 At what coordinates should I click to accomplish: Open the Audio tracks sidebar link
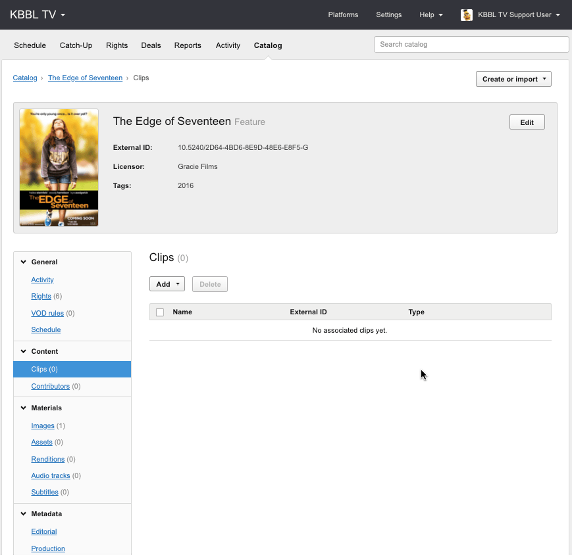[50, 475]
